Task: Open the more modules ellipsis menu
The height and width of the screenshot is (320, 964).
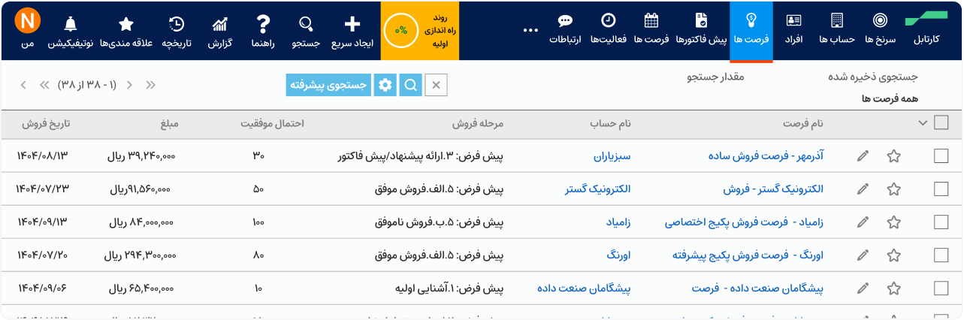Action: click(530, 31)
